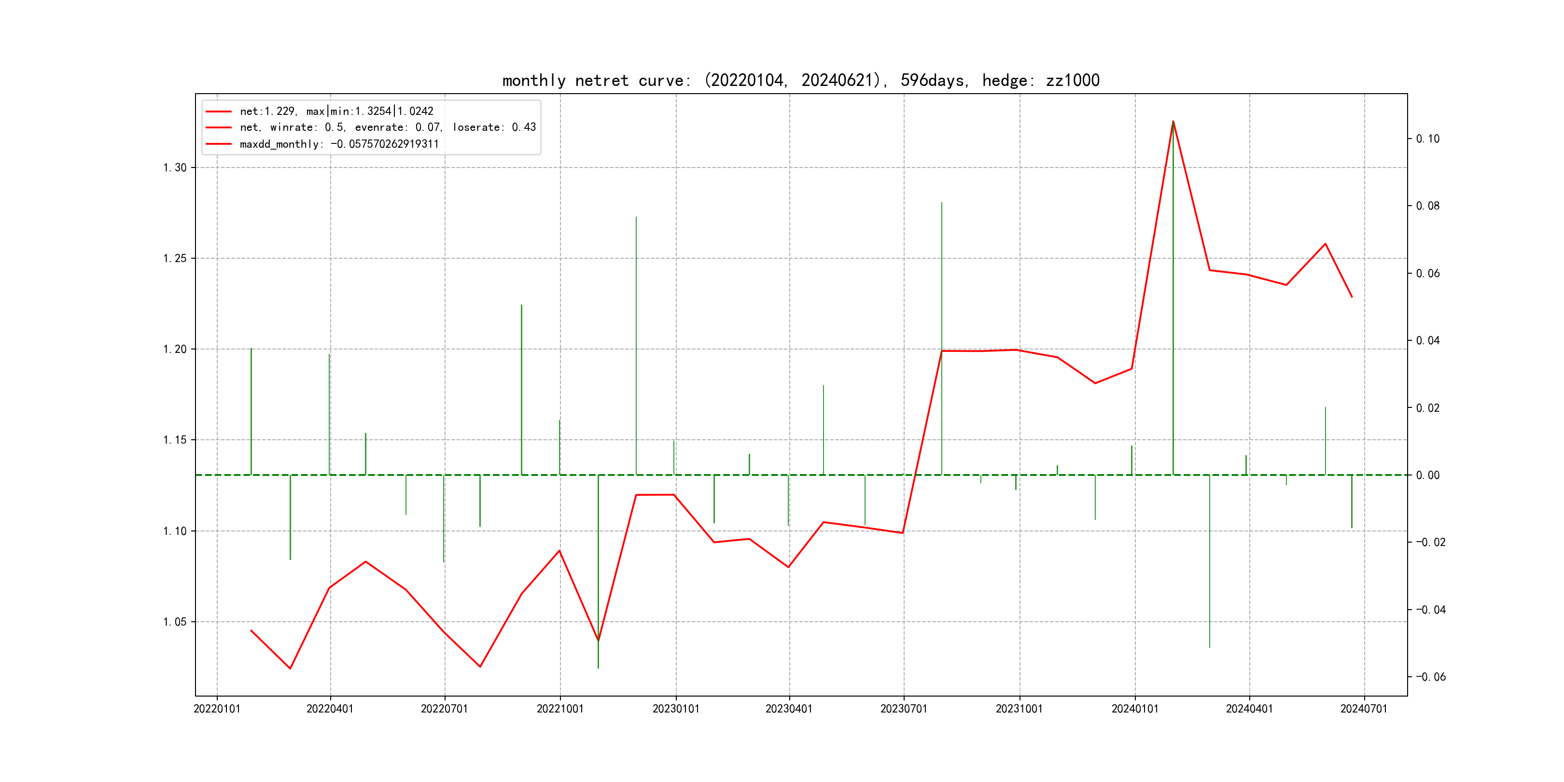Click the 20231001 x-axis date label
The width and height of the screenshot is (1564, 782).
click(x=1019, y=709)
